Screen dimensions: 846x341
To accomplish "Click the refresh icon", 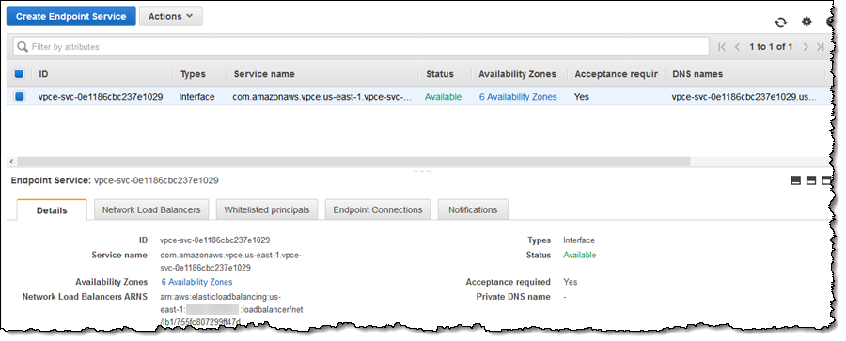I will coord(780,23).
